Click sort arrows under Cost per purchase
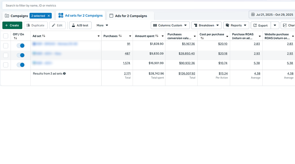Viewport: 295px width, 164px height. click(x=202, y=38)
